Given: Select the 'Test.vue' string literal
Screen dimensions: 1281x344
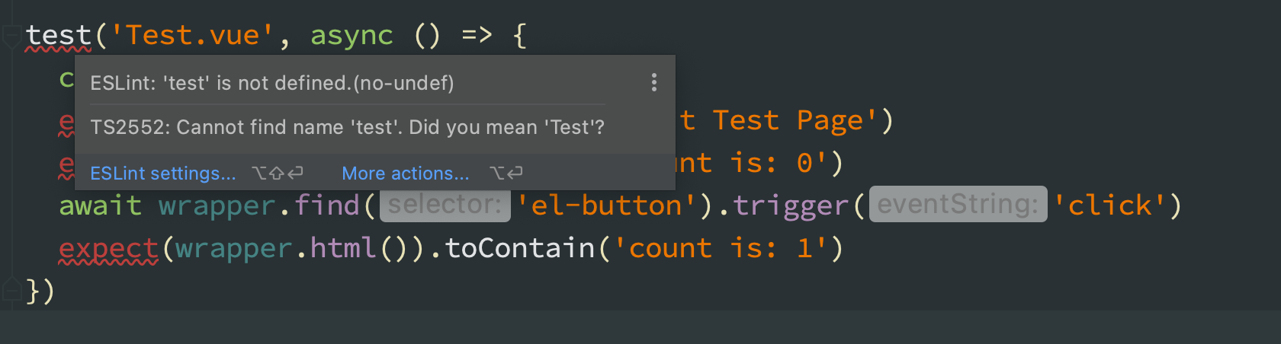Looking at the screenshot, I should pos(193,36).
